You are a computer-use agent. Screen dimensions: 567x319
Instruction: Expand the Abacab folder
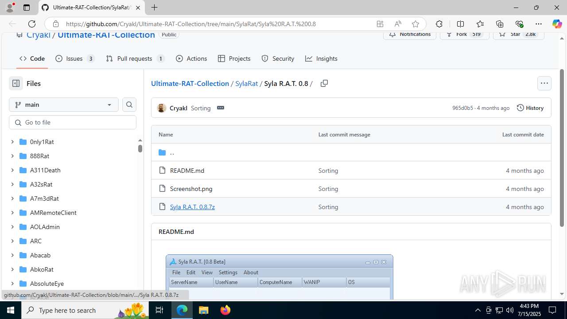tap(12, 255)
